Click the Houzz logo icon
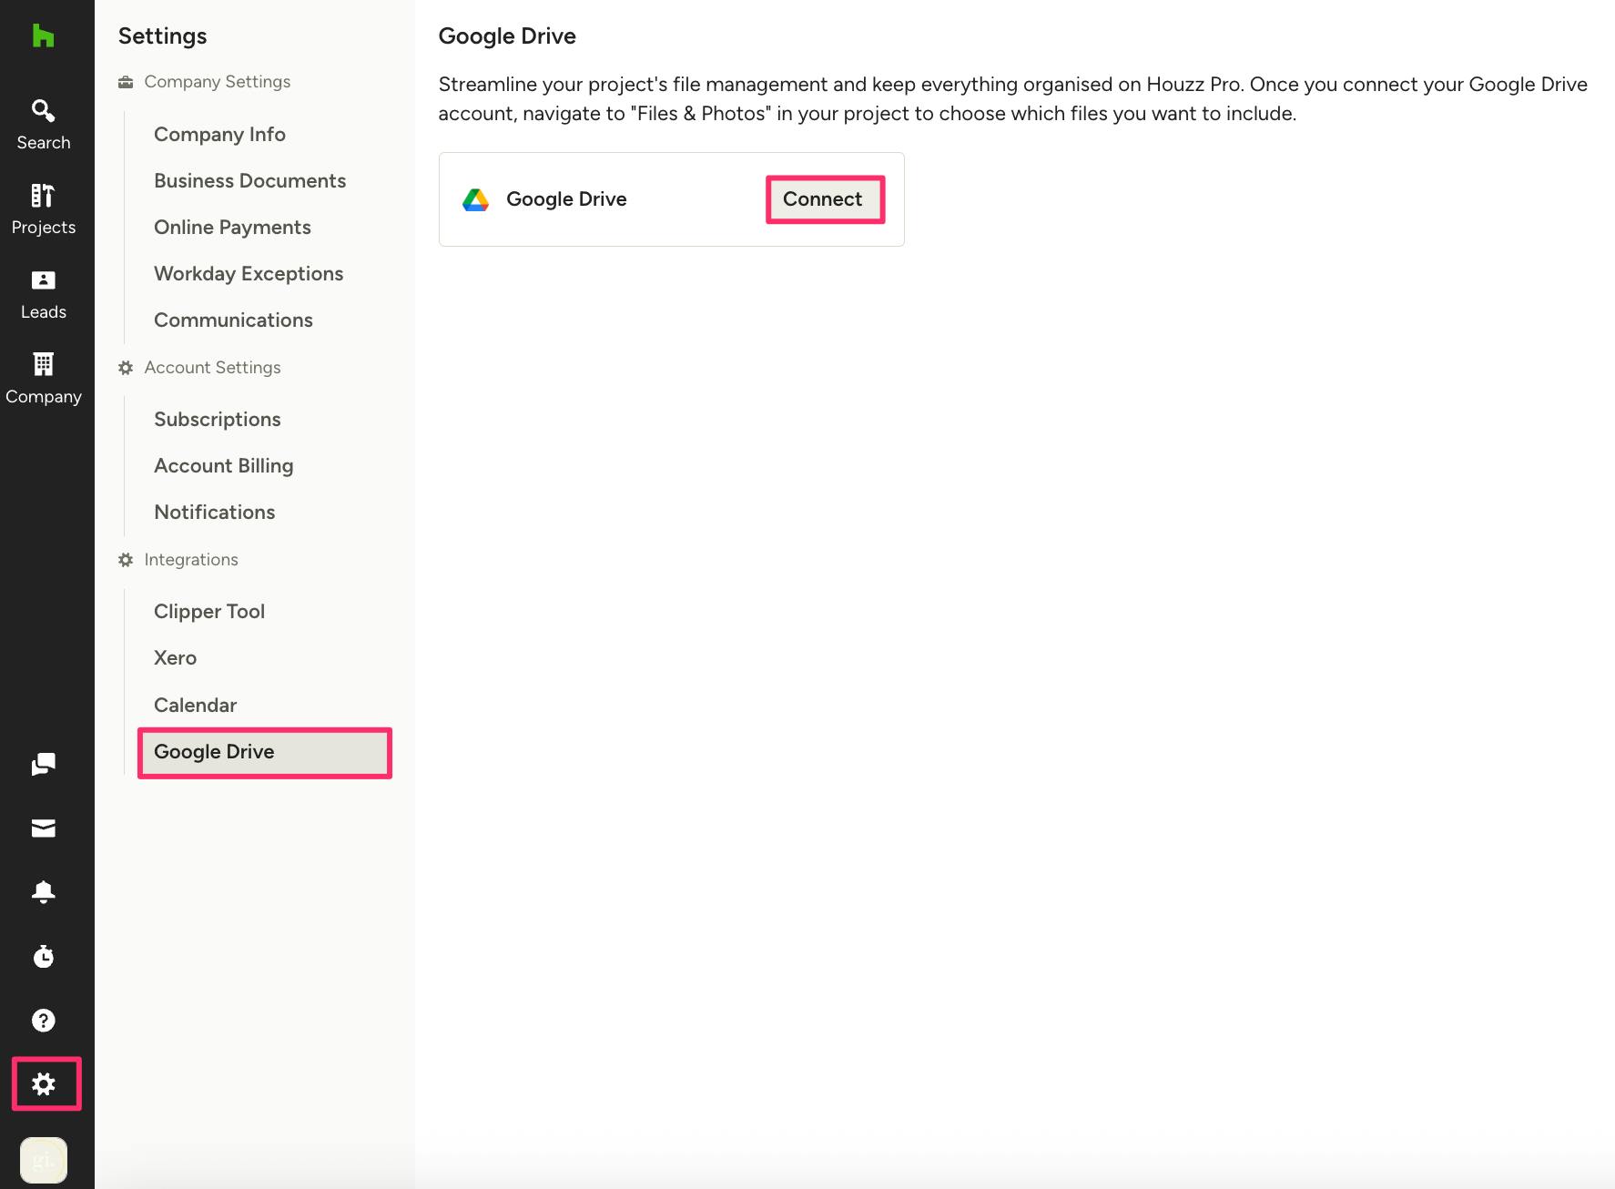This screenshot has height=1189, width=1615. point(43,36)
